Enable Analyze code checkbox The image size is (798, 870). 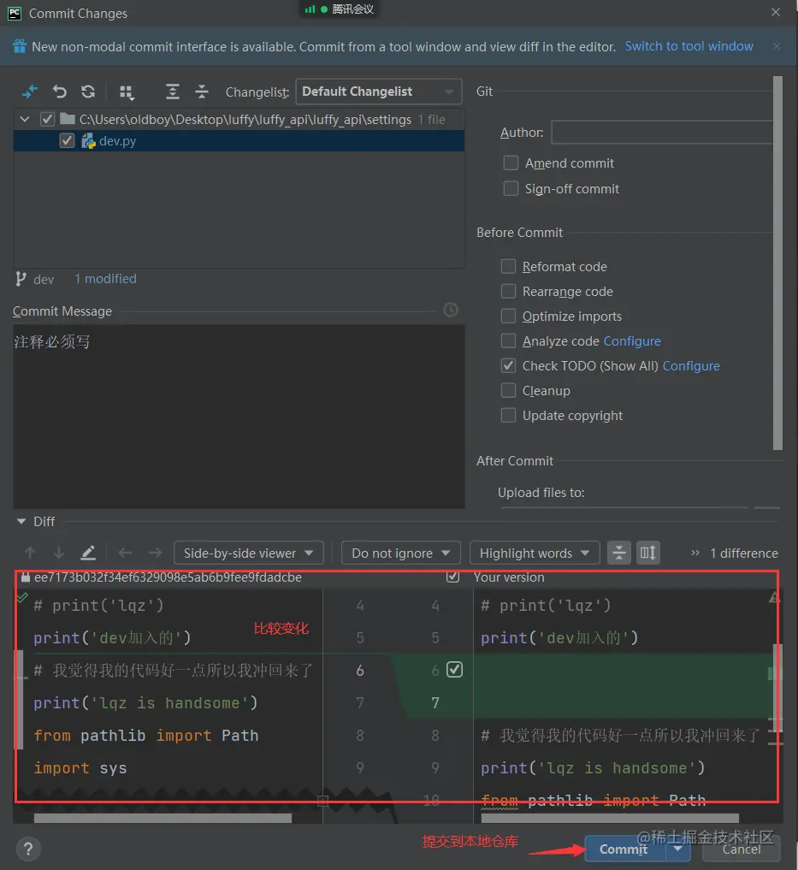[x=508, y=340]
